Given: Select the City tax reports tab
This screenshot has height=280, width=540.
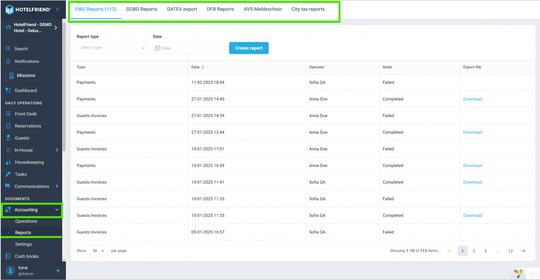Looking at the screenshot, I should click(308, 9).
